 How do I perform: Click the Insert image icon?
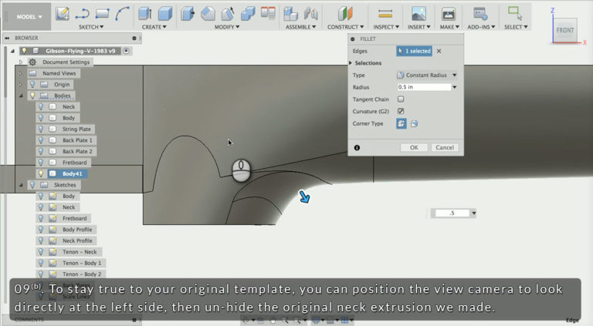tap(418, 13)
